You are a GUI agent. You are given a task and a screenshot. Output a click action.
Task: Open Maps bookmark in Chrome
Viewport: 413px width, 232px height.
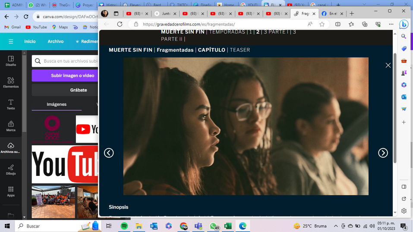click(x=60, y=27)
